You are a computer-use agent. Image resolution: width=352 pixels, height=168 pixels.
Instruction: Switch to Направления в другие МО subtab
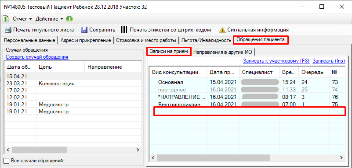pos(223,52)
